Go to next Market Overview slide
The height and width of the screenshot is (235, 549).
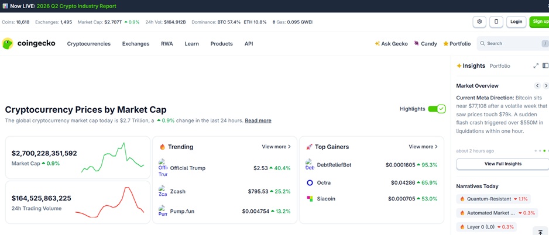coord(546,86)
